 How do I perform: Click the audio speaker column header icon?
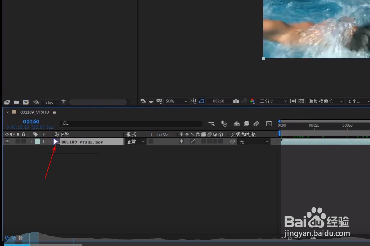13,134
